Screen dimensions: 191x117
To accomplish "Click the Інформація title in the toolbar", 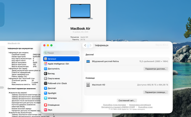I will [x=102, y=45].
